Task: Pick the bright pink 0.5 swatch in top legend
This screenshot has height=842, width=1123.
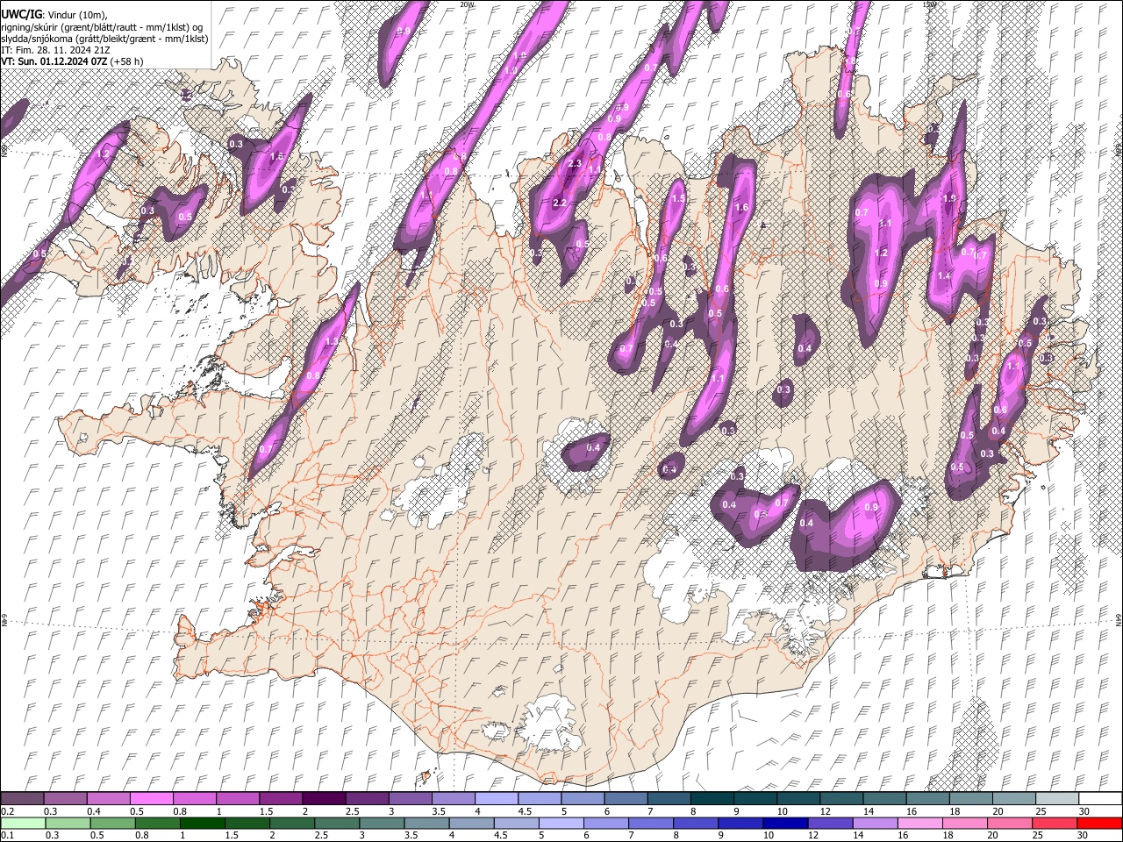Action: [151, 798]
